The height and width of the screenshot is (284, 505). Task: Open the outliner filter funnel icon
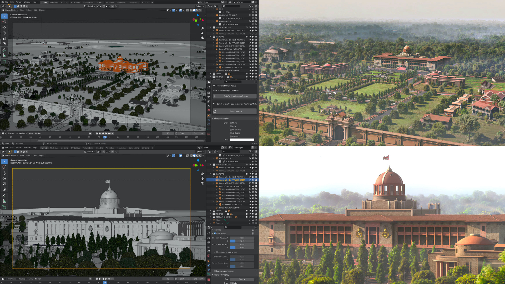point(250,6)
